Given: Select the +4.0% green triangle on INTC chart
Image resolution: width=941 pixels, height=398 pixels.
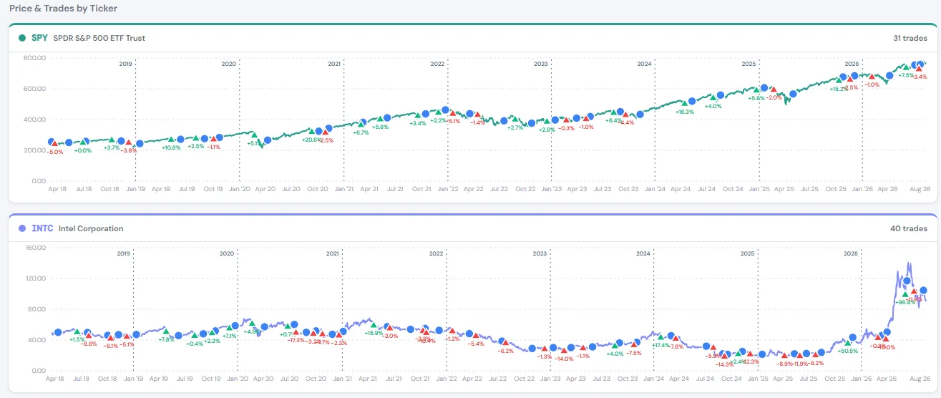Looking at the screenshot, I should pos(615,346).
